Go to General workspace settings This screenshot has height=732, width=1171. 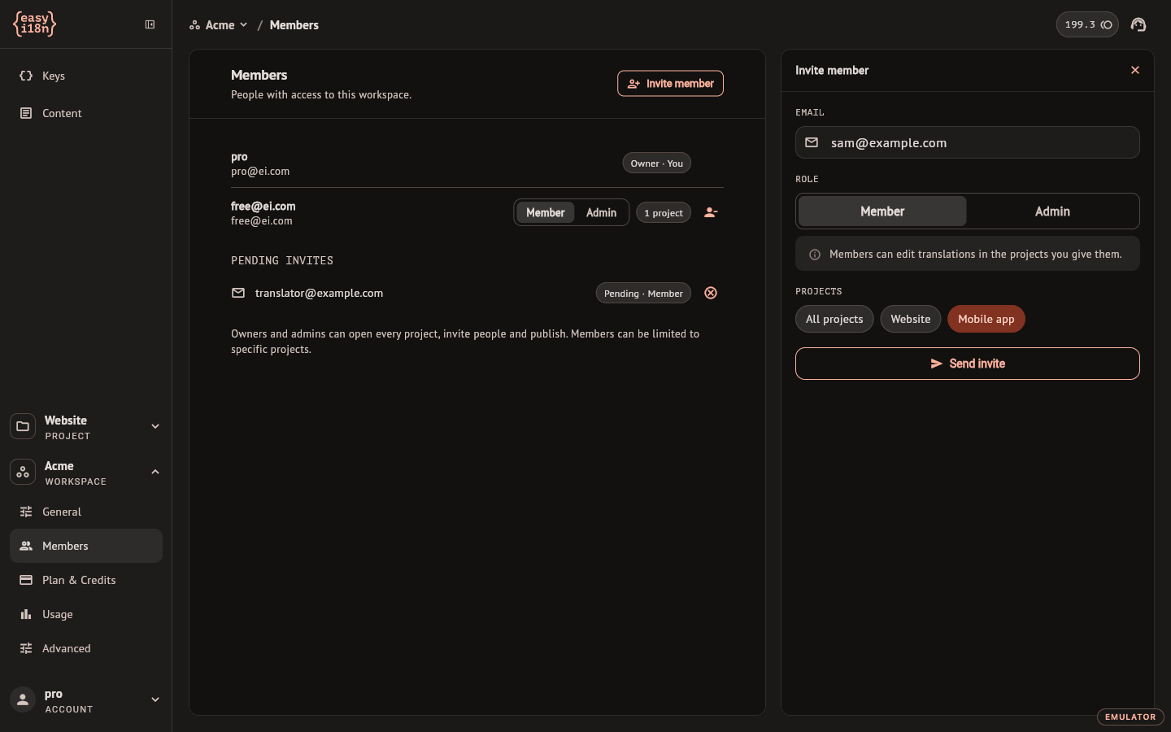[x=86, y=512]
